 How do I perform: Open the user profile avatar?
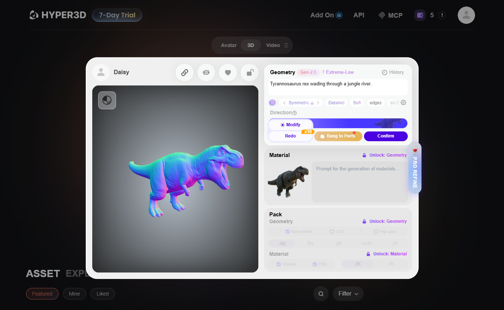click(466, 15)
